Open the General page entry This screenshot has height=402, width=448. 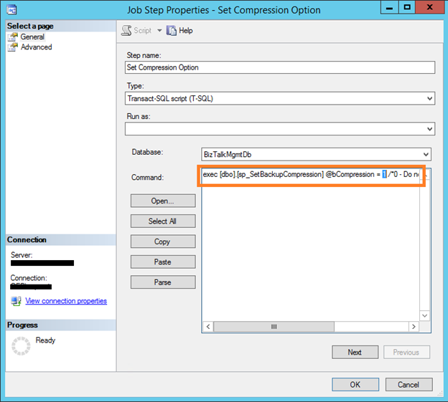pyautogui.click(x=32, y=37)
